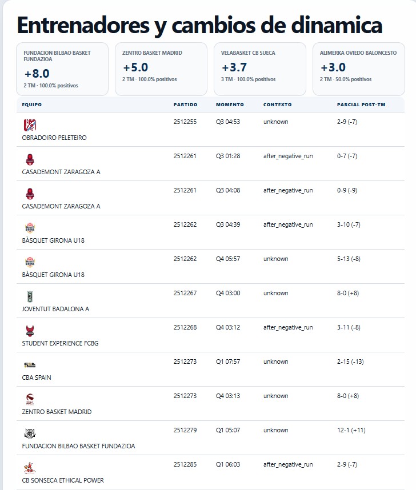Click Bàsquet Girona logo in Q3 04:39 row

(30, 228)
